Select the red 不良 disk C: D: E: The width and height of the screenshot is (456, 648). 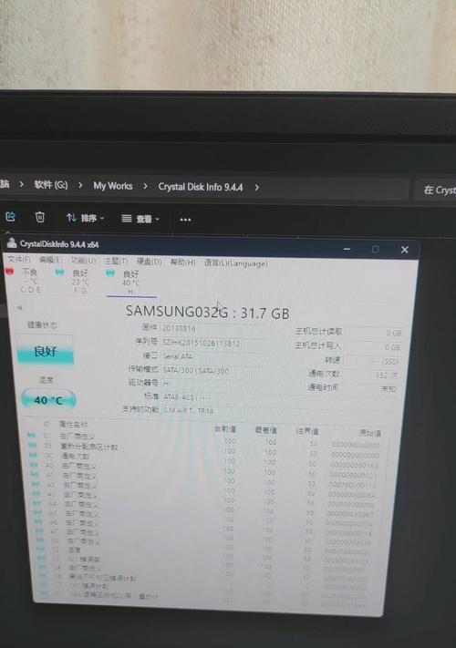pyautogui.click(x=25, y=280)
